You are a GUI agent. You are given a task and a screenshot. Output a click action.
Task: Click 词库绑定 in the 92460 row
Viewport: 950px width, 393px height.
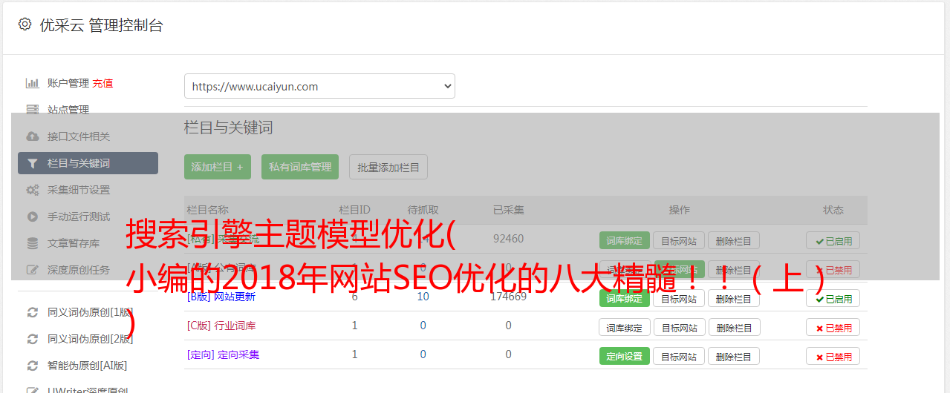coord(625,240)
